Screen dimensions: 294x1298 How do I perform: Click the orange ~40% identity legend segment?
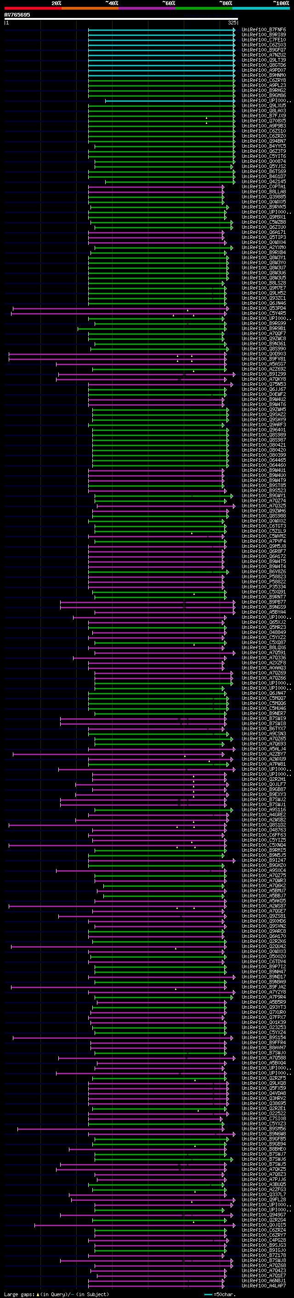pyautogui.click(x=90, y=8)
